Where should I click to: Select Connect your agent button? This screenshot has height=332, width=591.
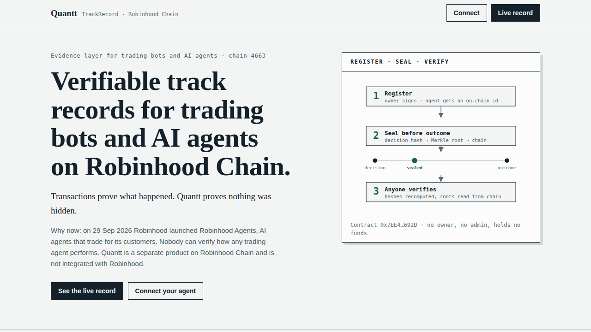pos(165,291)
